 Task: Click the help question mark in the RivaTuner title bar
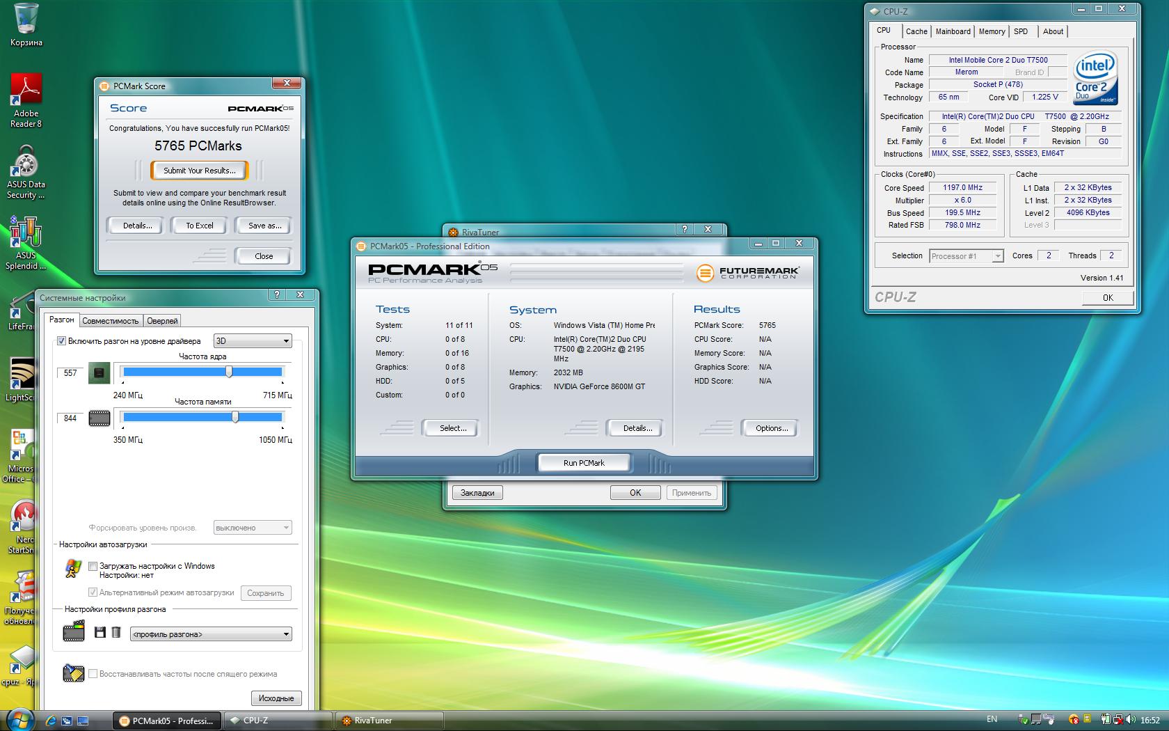pos(685,229)
